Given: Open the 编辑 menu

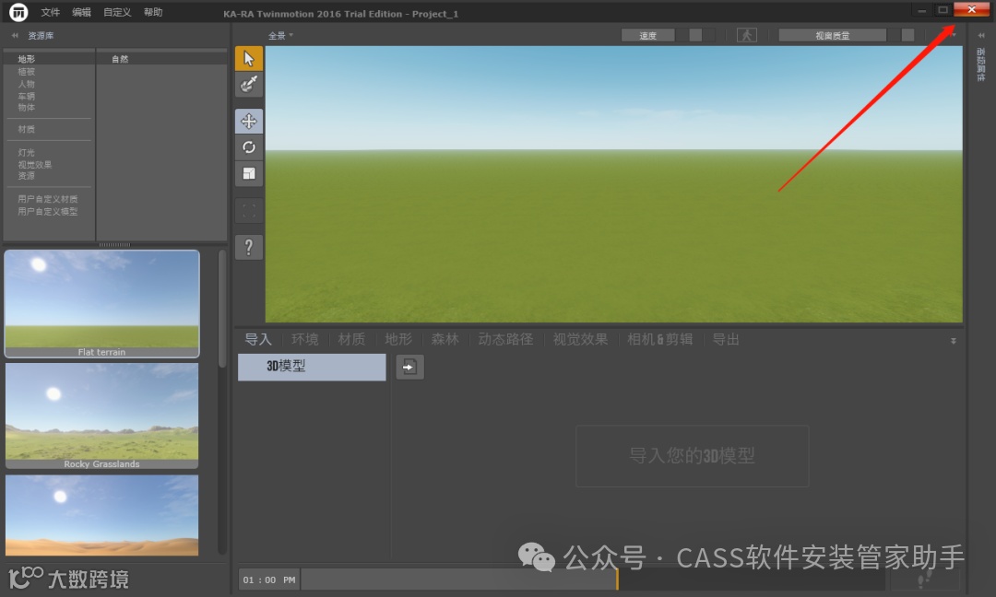Looking at the screenshot, I should 81,12.
